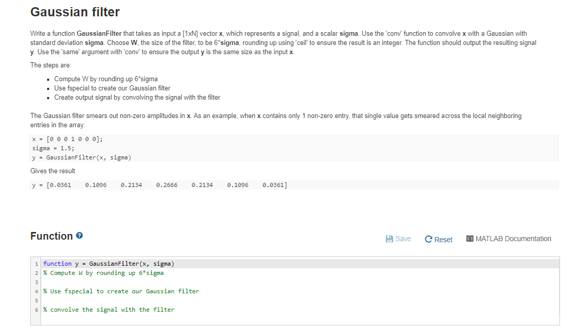Click the convolve comment on line 6

click(x=110, y=310)
